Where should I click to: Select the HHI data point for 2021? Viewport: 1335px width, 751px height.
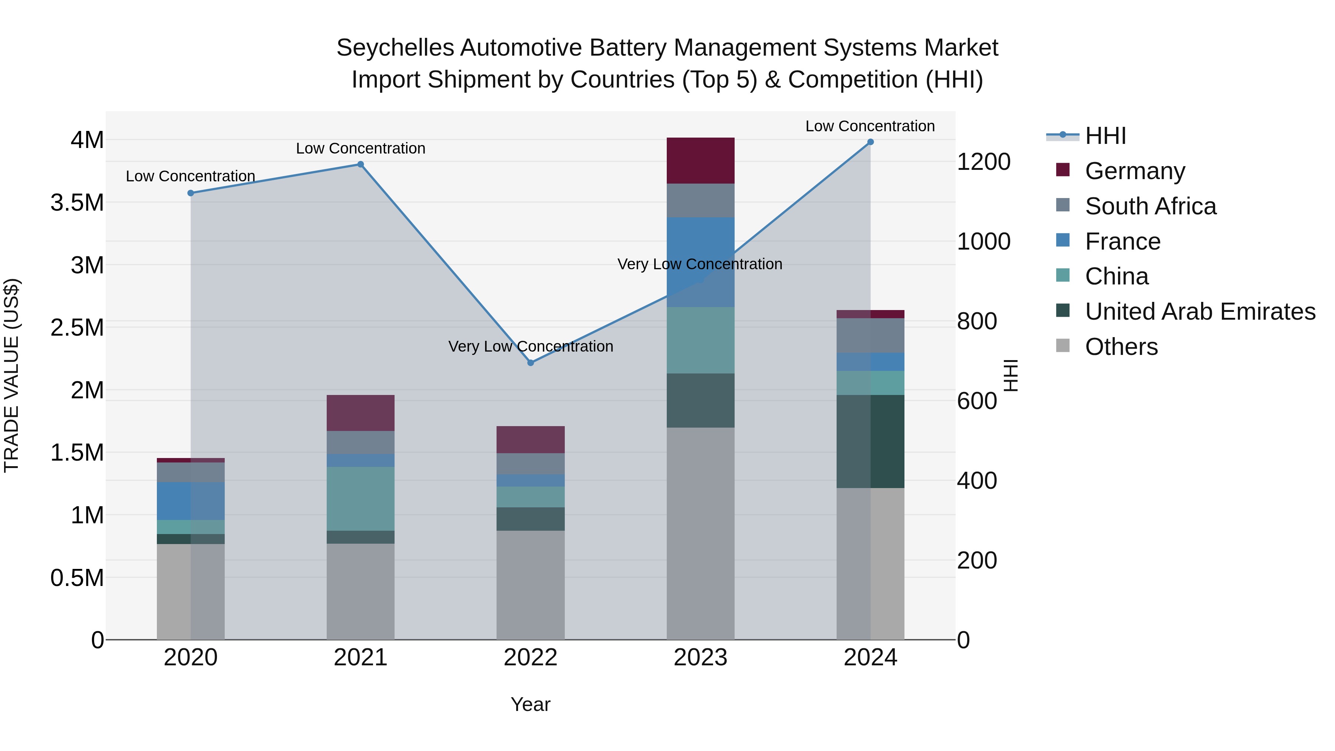pyautogui.click(x=361, y=164)
